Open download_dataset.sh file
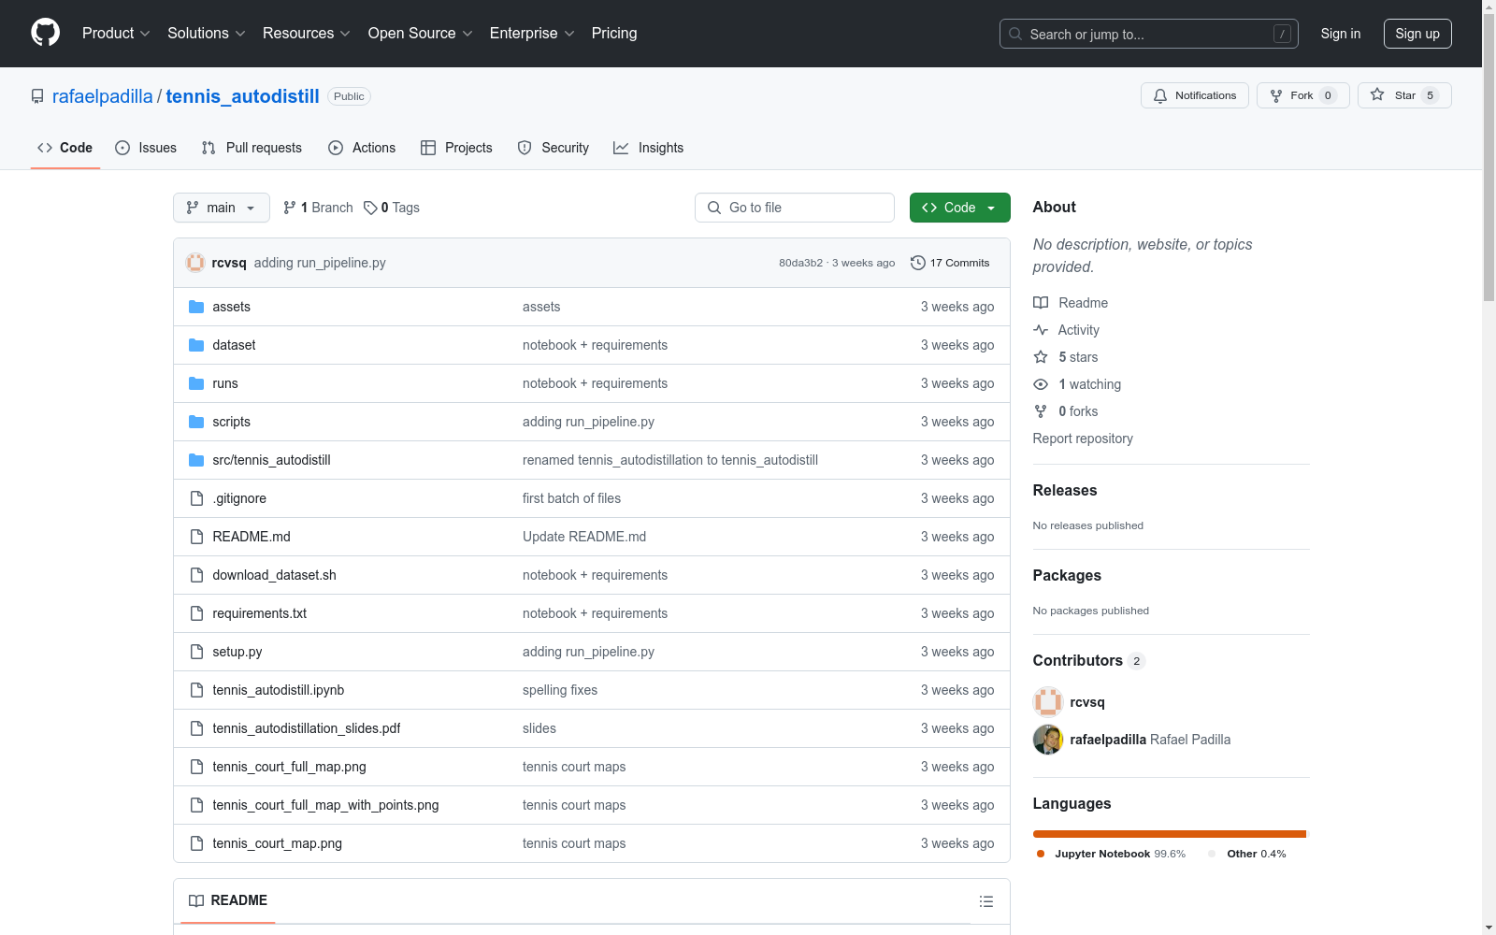 274,575
